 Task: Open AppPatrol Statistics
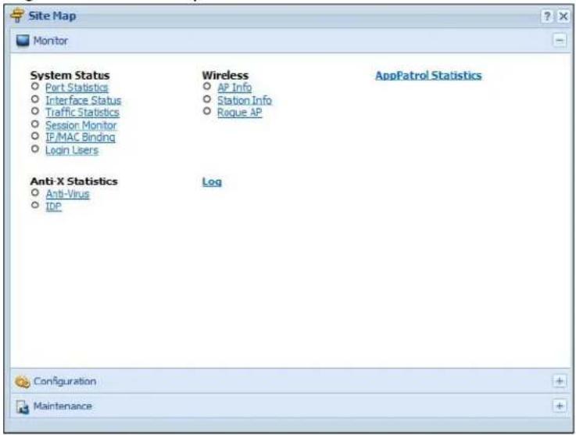tap(428, 75)
